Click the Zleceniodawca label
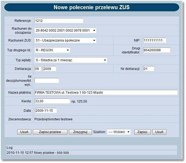 20,119
